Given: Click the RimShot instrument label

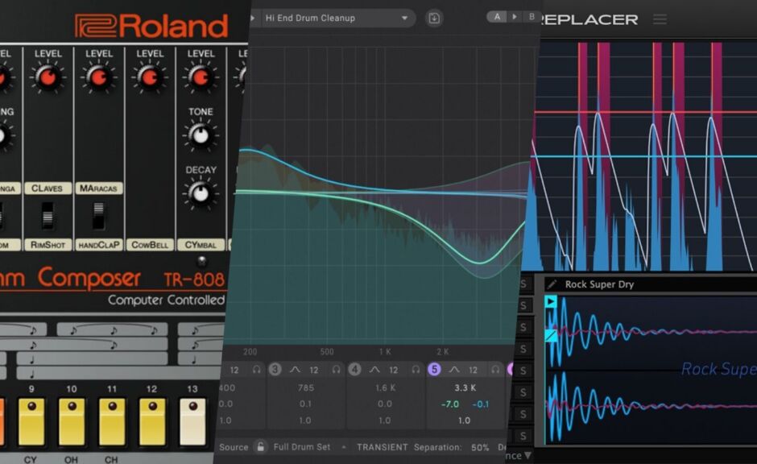Looking at the screenshot, I should tap(48, 245).
